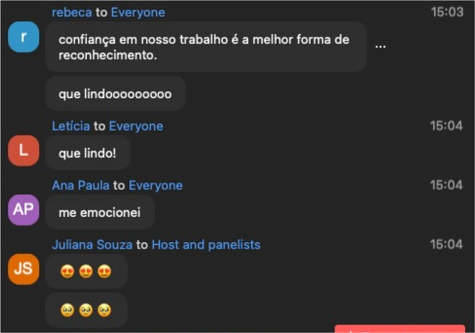Screen dimensions: 475x333
Task: Click the 15:03 timestamp
Action: (447, 12)
